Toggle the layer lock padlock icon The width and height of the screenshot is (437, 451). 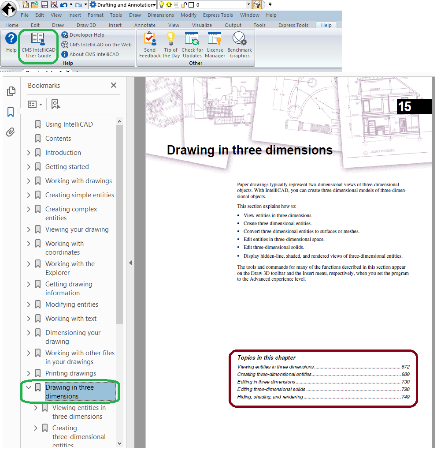coord(184,4)
